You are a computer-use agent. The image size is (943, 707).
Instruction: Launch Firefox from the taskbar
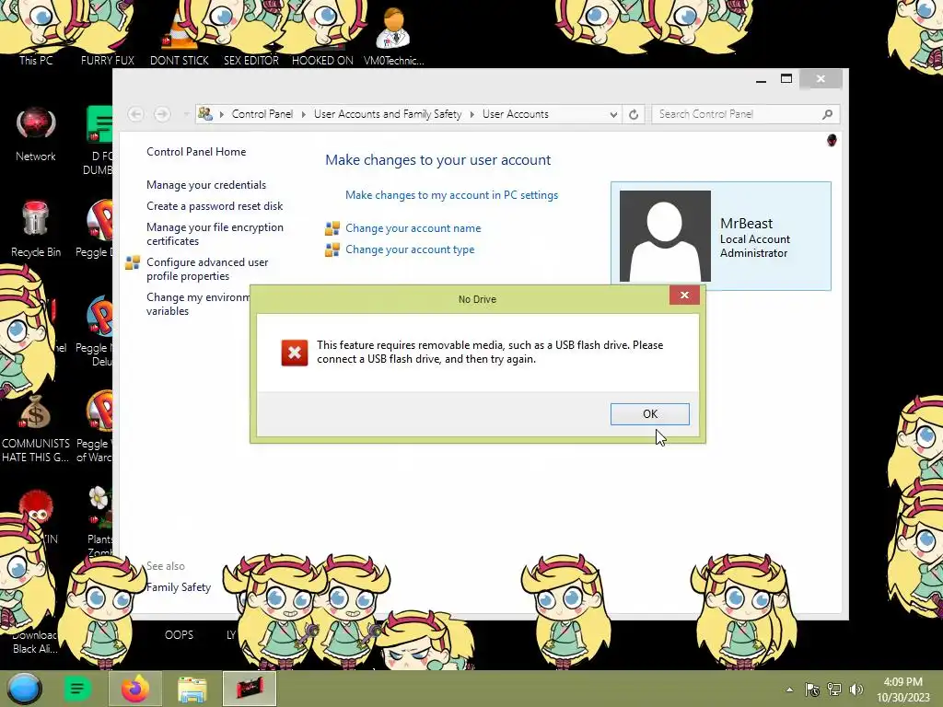coord(134,689)
